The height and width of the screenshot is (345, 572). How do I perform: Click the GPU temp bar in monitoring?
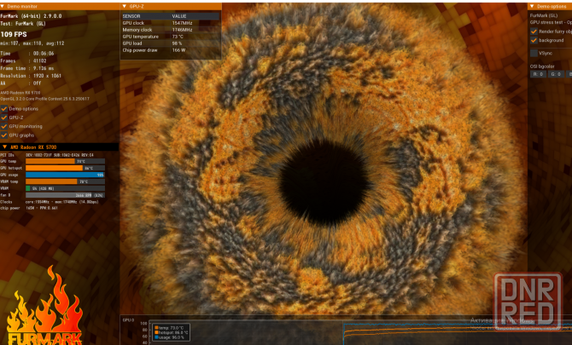pos(65,161)
